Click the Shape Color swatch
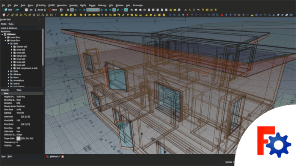 tap(18, 138)
